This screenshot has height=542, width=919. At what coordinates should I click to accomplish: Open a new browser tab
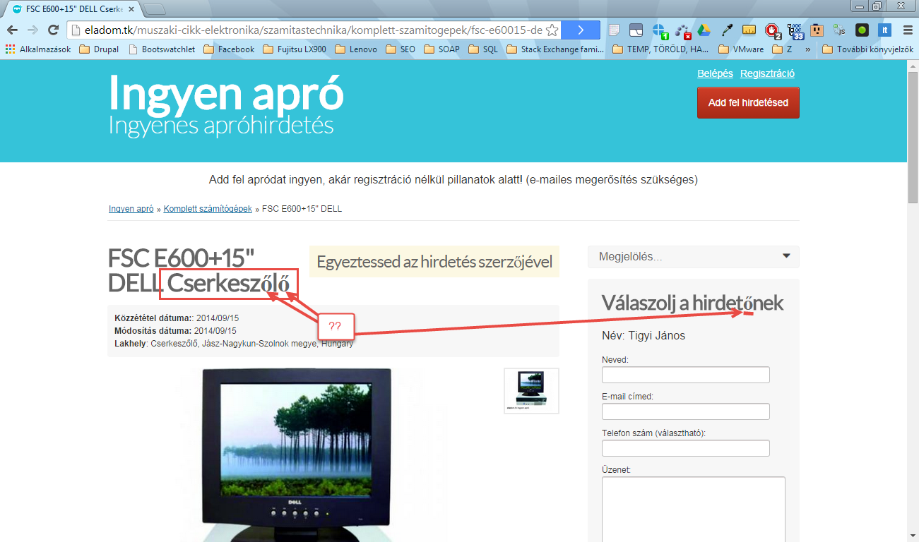pyautogui.click(x=154, y=9)
